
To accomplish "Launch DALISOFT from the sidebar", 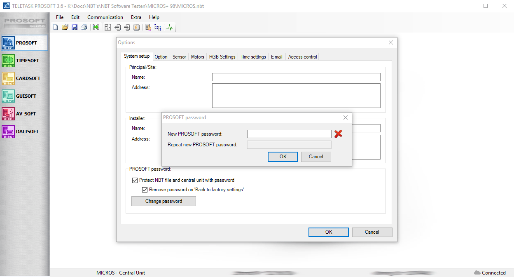I will 24,131.
